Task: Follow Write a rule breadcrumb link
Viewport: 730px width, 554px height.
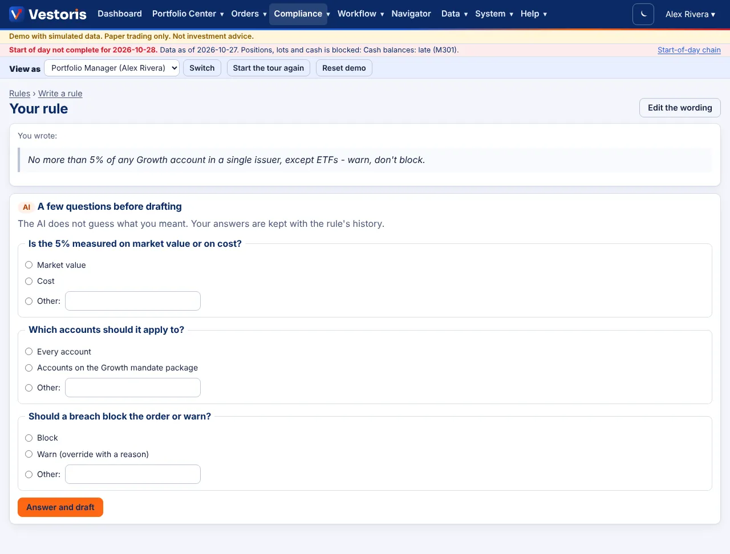Action: 60,93
